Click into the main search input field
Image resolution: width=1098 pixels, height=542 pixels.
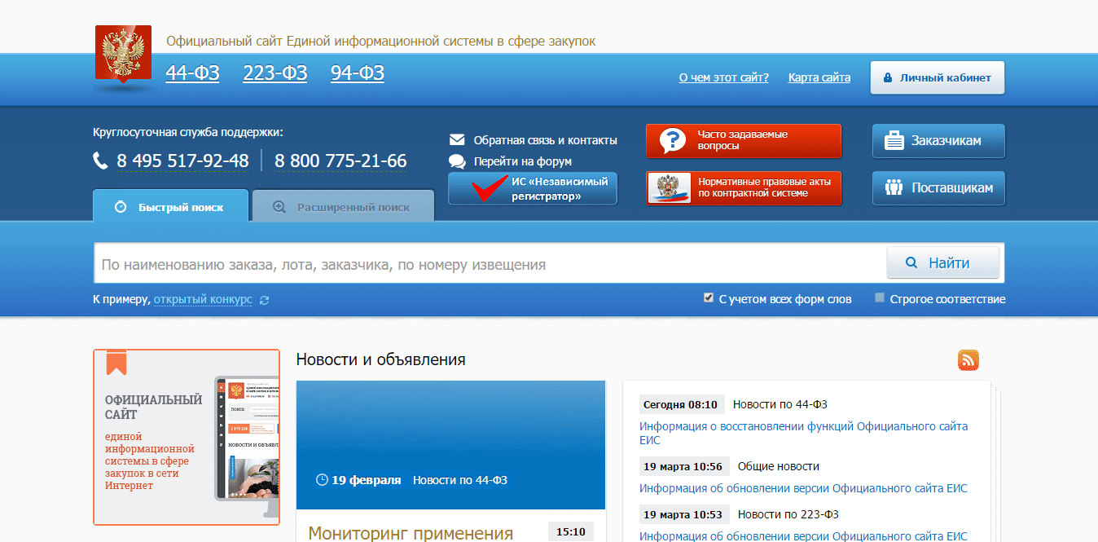(x=489, y=264)
